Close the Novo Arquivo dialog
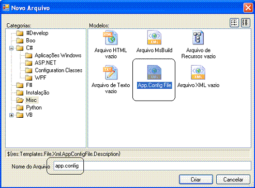Image resolution: width=255 pixels, height=188 pixels. 248,8
